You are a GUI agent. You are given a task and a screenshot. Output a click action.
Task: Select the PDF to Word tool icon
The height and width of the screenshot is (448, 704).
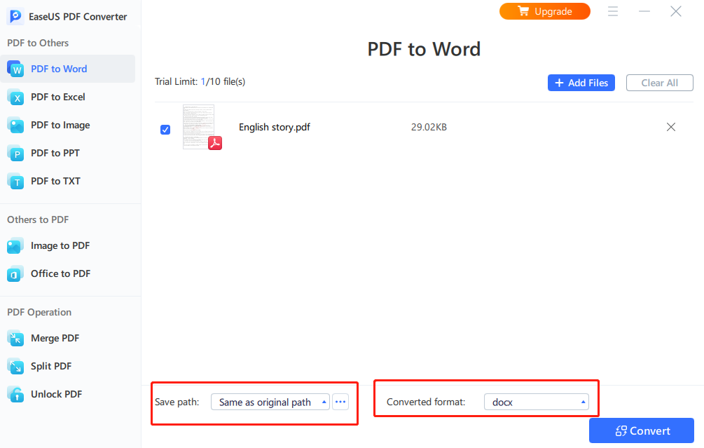point(15,68)
